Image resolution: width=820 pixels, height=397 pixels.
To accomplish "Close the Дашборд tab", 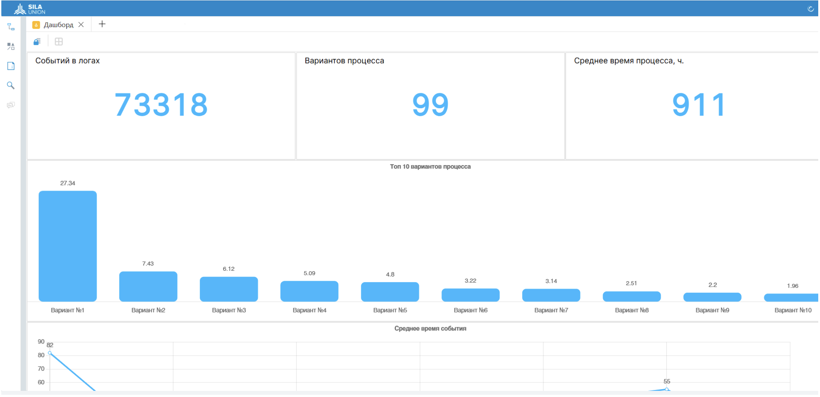I will pyautogui.click(x=81, y=25).
